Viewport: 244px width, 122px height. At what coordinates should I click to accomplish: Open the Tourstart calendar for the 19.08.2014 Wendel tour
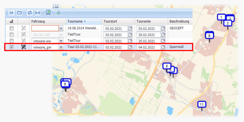tap(130, 28)
